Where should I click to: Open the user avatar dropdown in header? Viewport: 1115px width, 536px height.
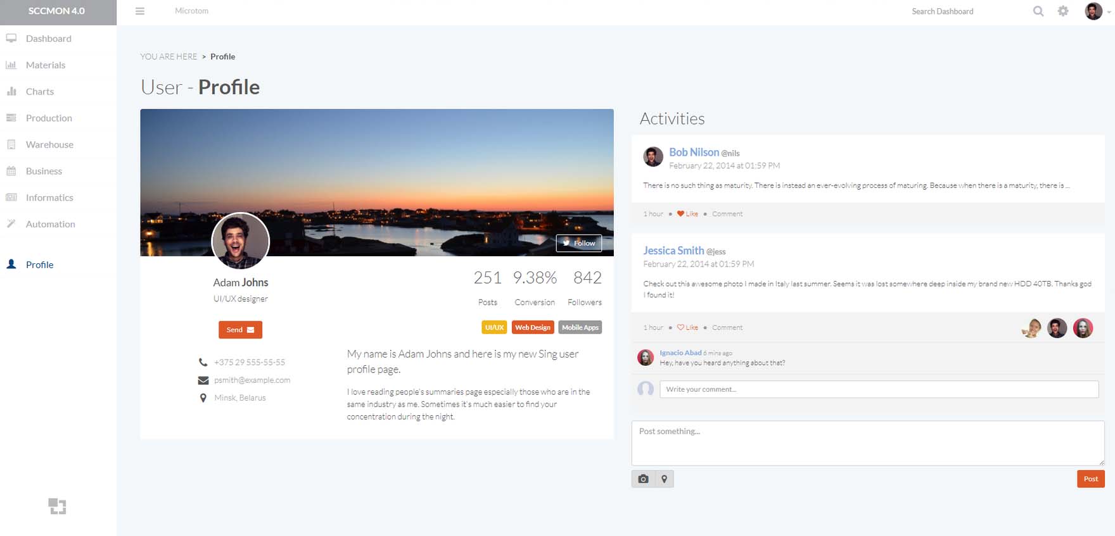tap(1098, 11)
